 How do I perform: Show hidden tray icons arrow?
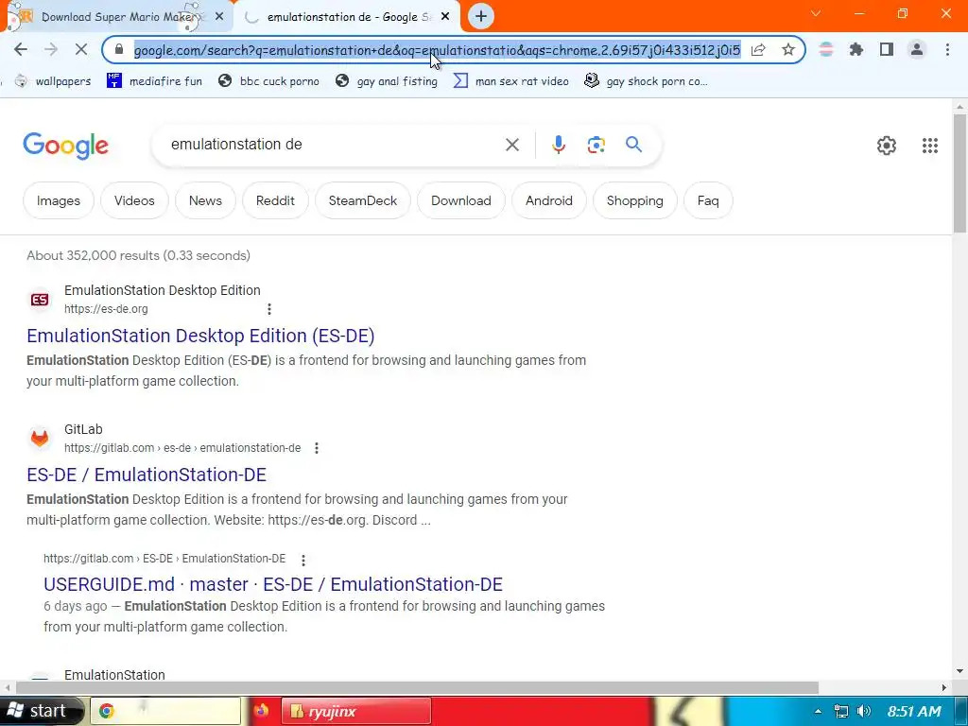click(x=818, y=711)
